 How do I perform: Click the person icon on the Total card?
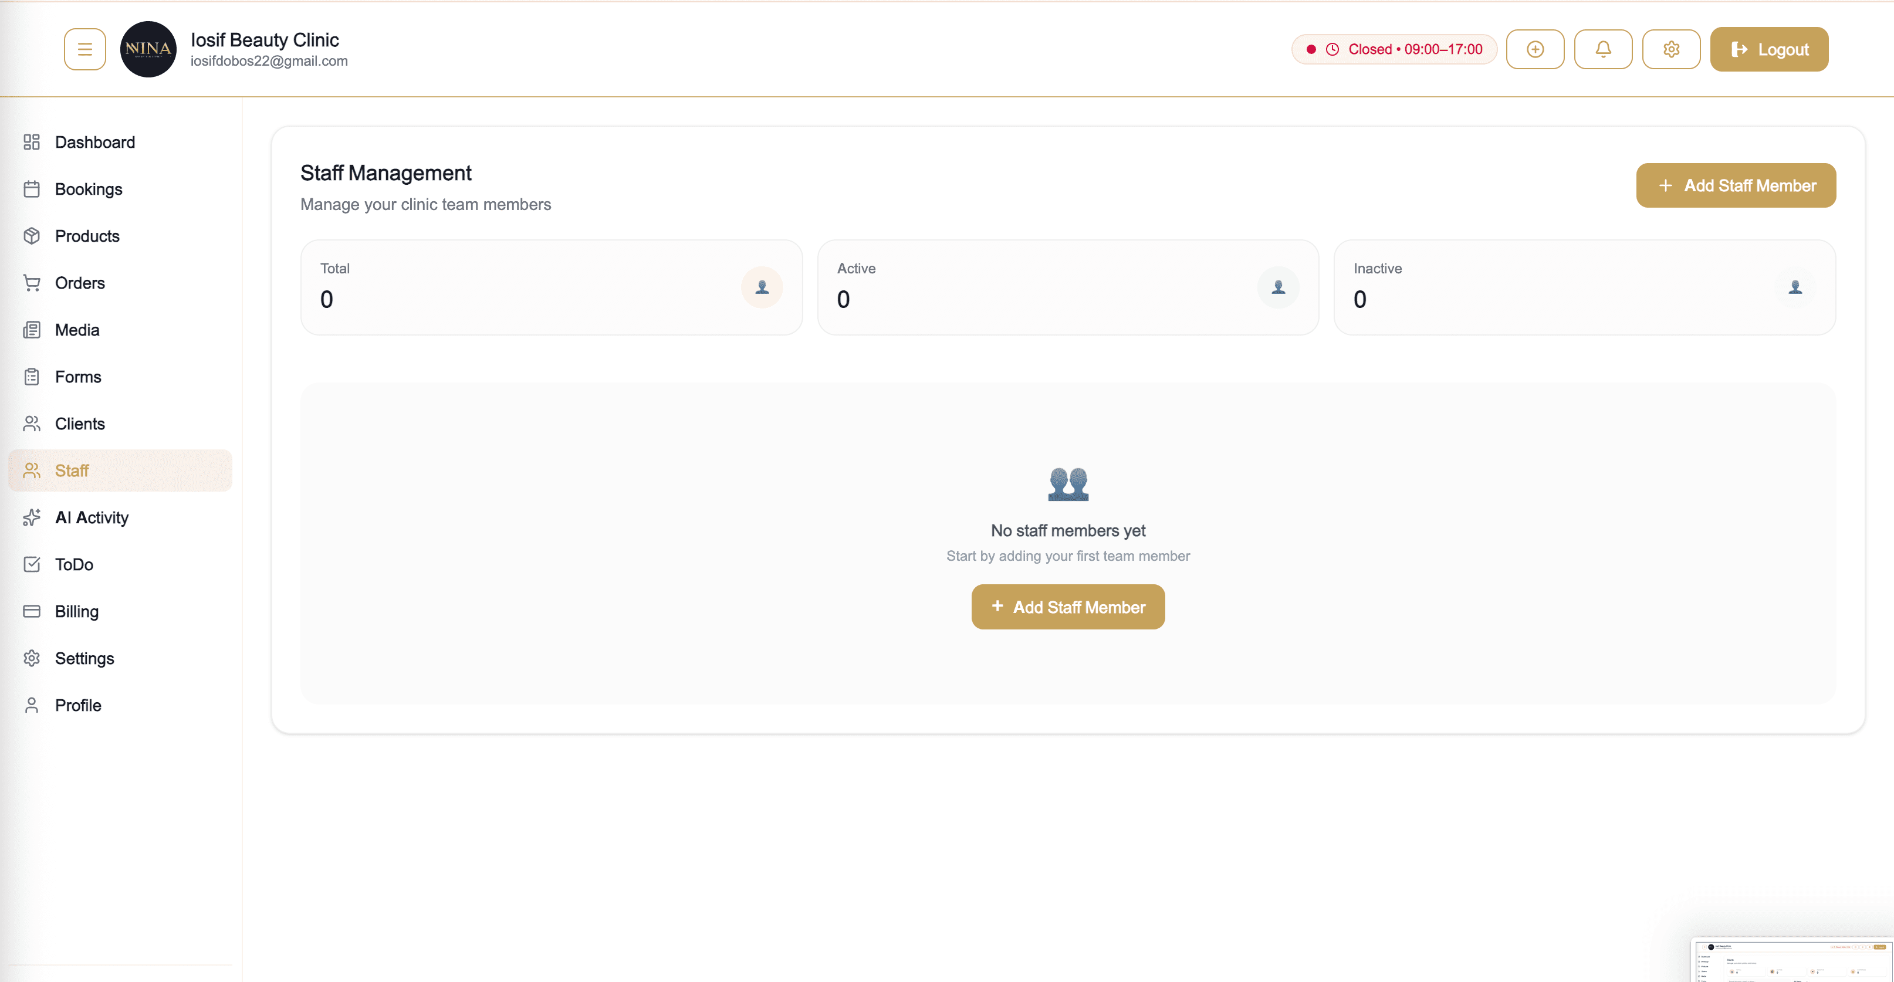point(762,287)
